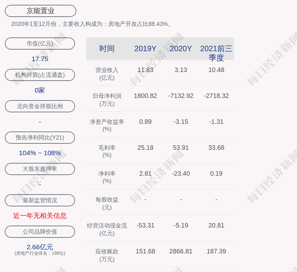This screenshot has height=272, width=297.
Task: Click the ROE value 0.89
Action: [145, 122]
